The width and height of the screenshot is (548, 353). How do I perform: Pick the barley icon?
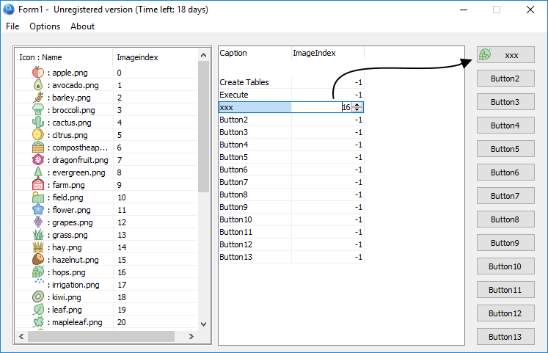click(x=38, y=98)
